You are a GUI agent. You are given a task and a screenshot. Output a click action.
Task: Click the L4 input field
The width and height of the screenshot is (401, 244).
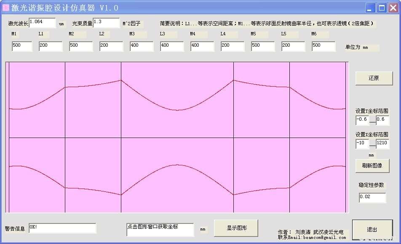click(233, 47)
